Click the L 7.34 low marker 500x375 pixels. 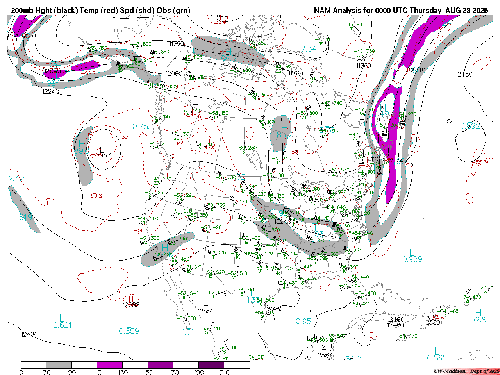309,45
